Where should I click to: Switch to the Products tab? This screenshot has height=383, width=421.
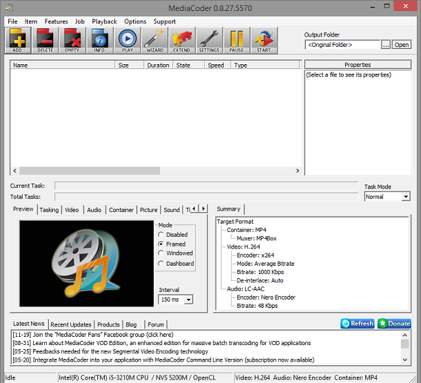click(108, 325)
